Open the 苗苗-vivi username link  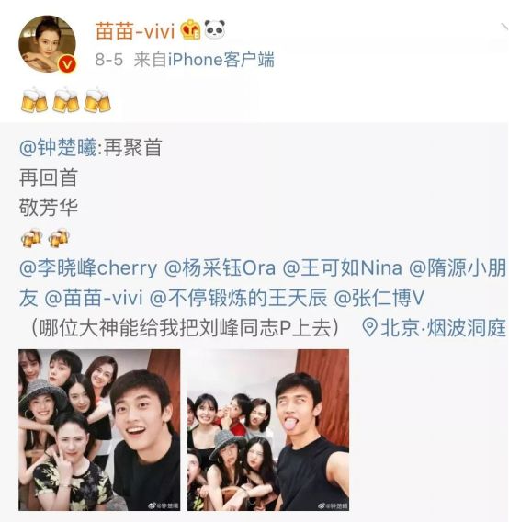click(135, 31)
